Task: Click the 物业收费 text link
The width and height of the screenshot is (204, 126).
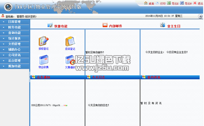Action: [x=44, y=67]
